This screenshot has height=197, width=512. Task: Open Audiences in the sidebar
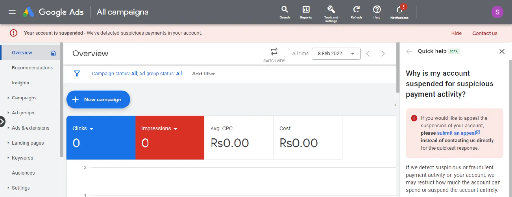pos(23,173)
